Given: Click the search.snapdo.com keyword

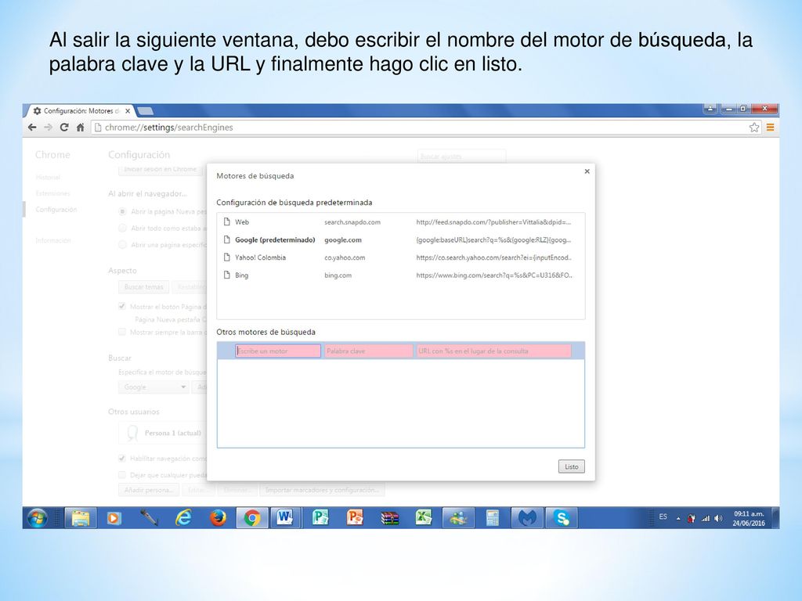Looking at the screenshot, I should point(352,222).
